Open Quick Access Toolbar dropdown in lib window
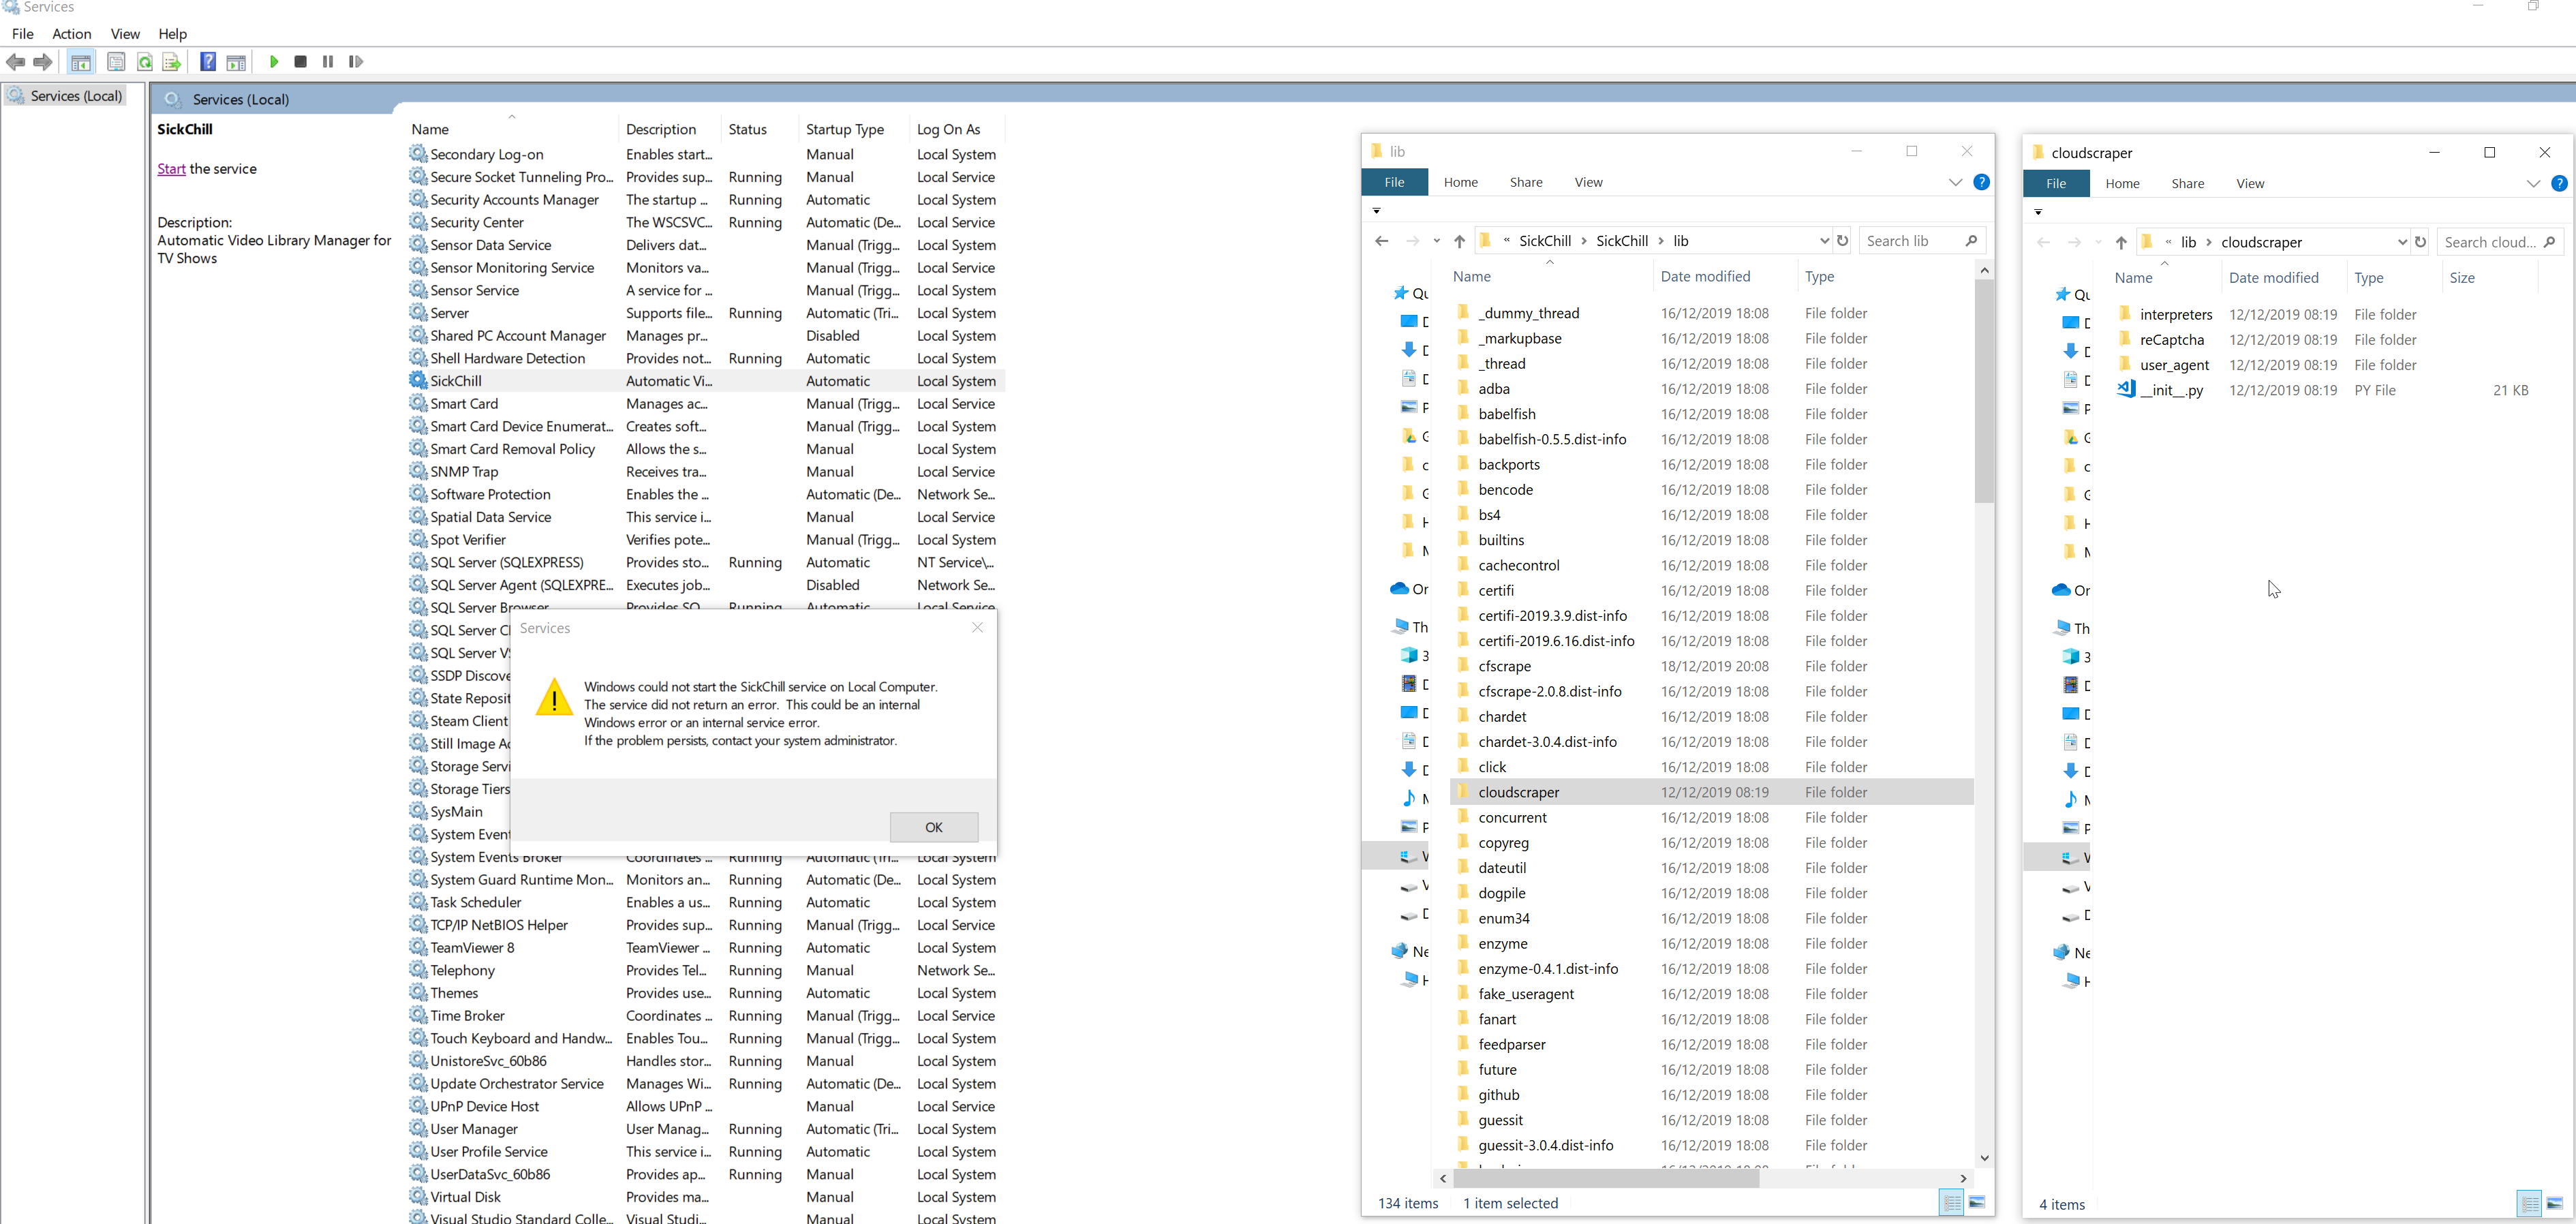This screenshot has height=1224, width=2576. 1377,211
